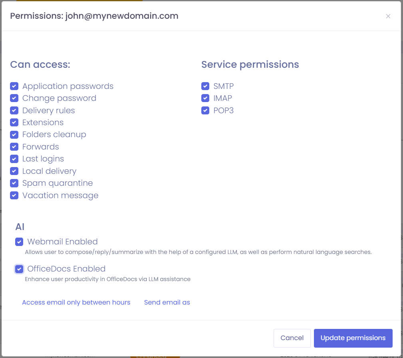
Task: Disable the Spam quarantine access
Action: point(14,183)
